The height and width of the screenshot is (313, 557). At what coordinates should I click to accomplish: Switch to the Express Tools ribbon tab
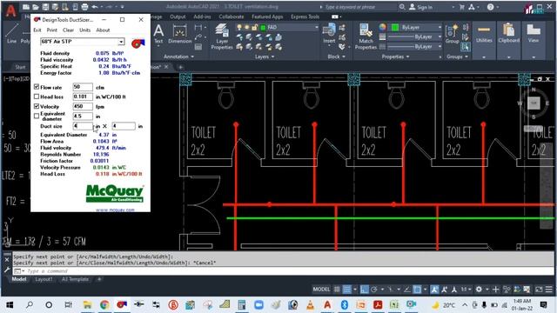(305, 17)
